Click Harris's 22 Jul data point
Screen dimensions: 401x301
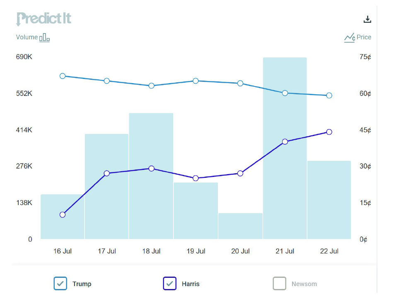(x=329, y=132)
